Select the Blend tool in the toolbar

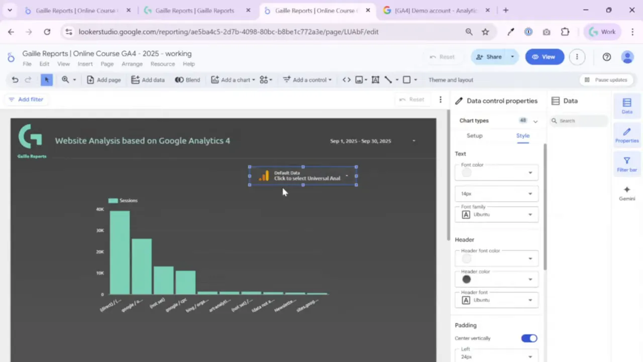tap(187, 79)
